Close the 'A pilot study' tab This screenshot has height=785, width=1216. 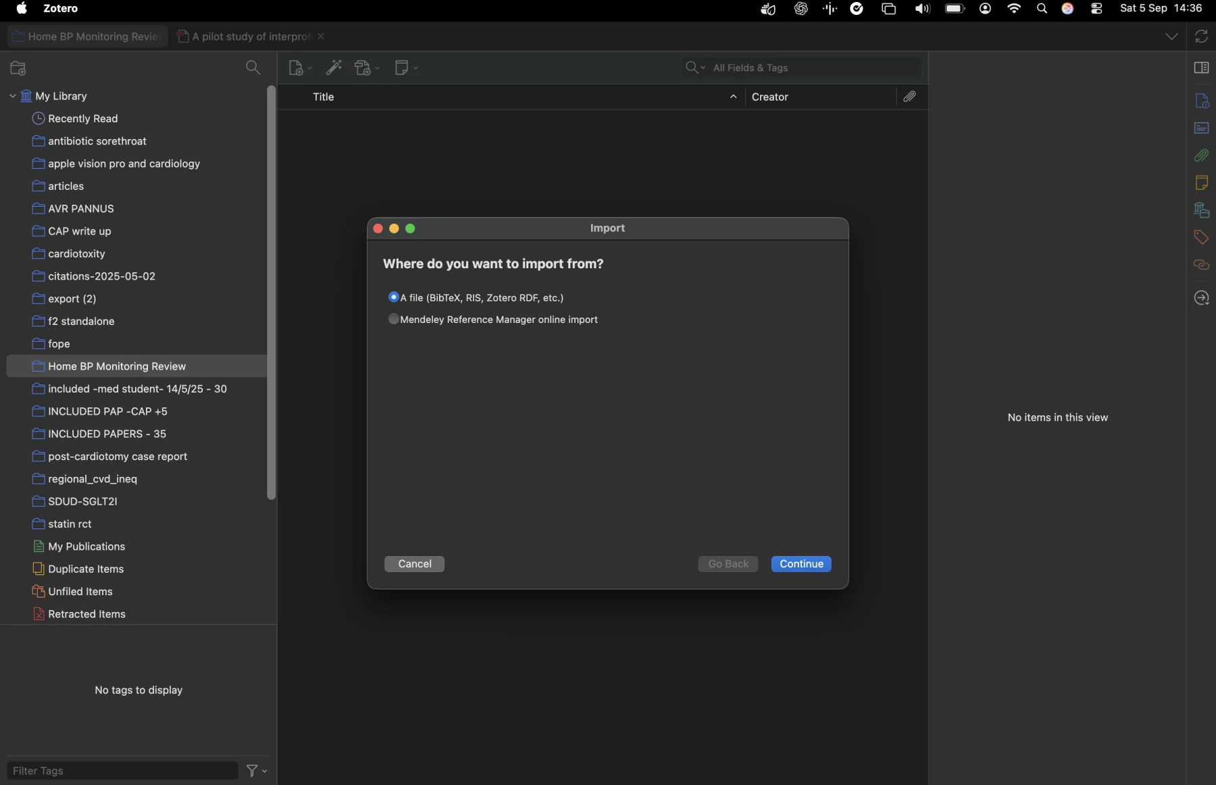point(322,36)
